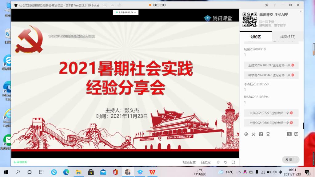This screenshot has width=315, height=177.
Task: Open the emoji picker in chat
Action: (246, 134)
